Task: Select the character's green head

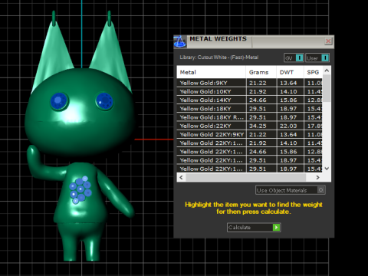Action: tap(80, 113)
